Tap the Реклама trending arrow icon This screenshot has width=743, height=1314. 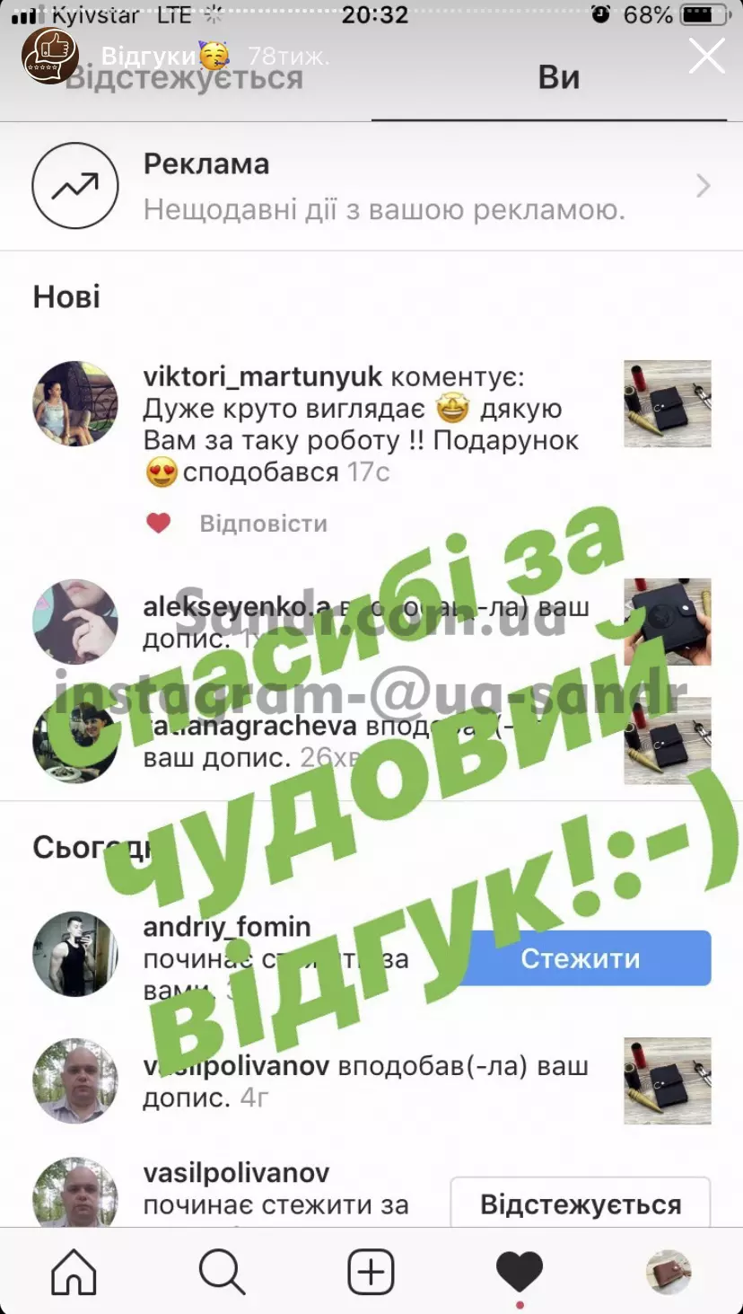pos(75,186)
